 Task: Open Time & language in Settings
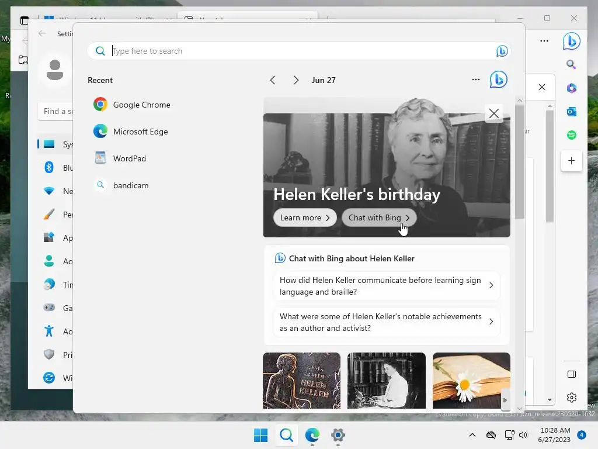[x=57, y=285]
